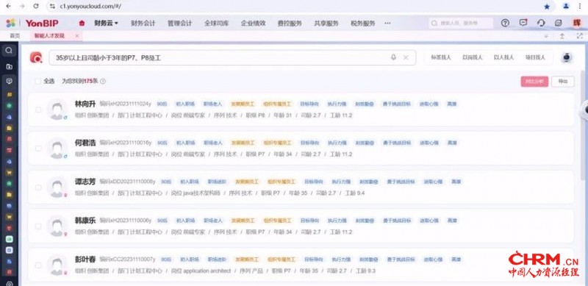This screenshot has height=286, width=588.
Task: Click the info icon next to 175 results
Action: point(103,81)
